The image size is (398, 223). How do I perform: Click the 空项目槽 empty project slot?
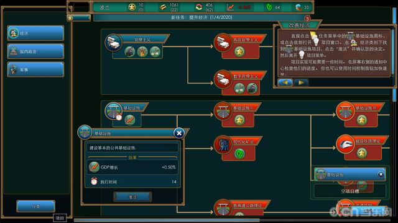tap(349, 191)
